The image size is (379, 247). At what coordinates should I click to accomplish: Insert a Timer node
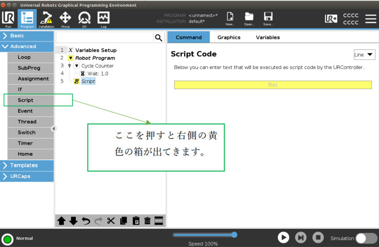pos(31,143)
